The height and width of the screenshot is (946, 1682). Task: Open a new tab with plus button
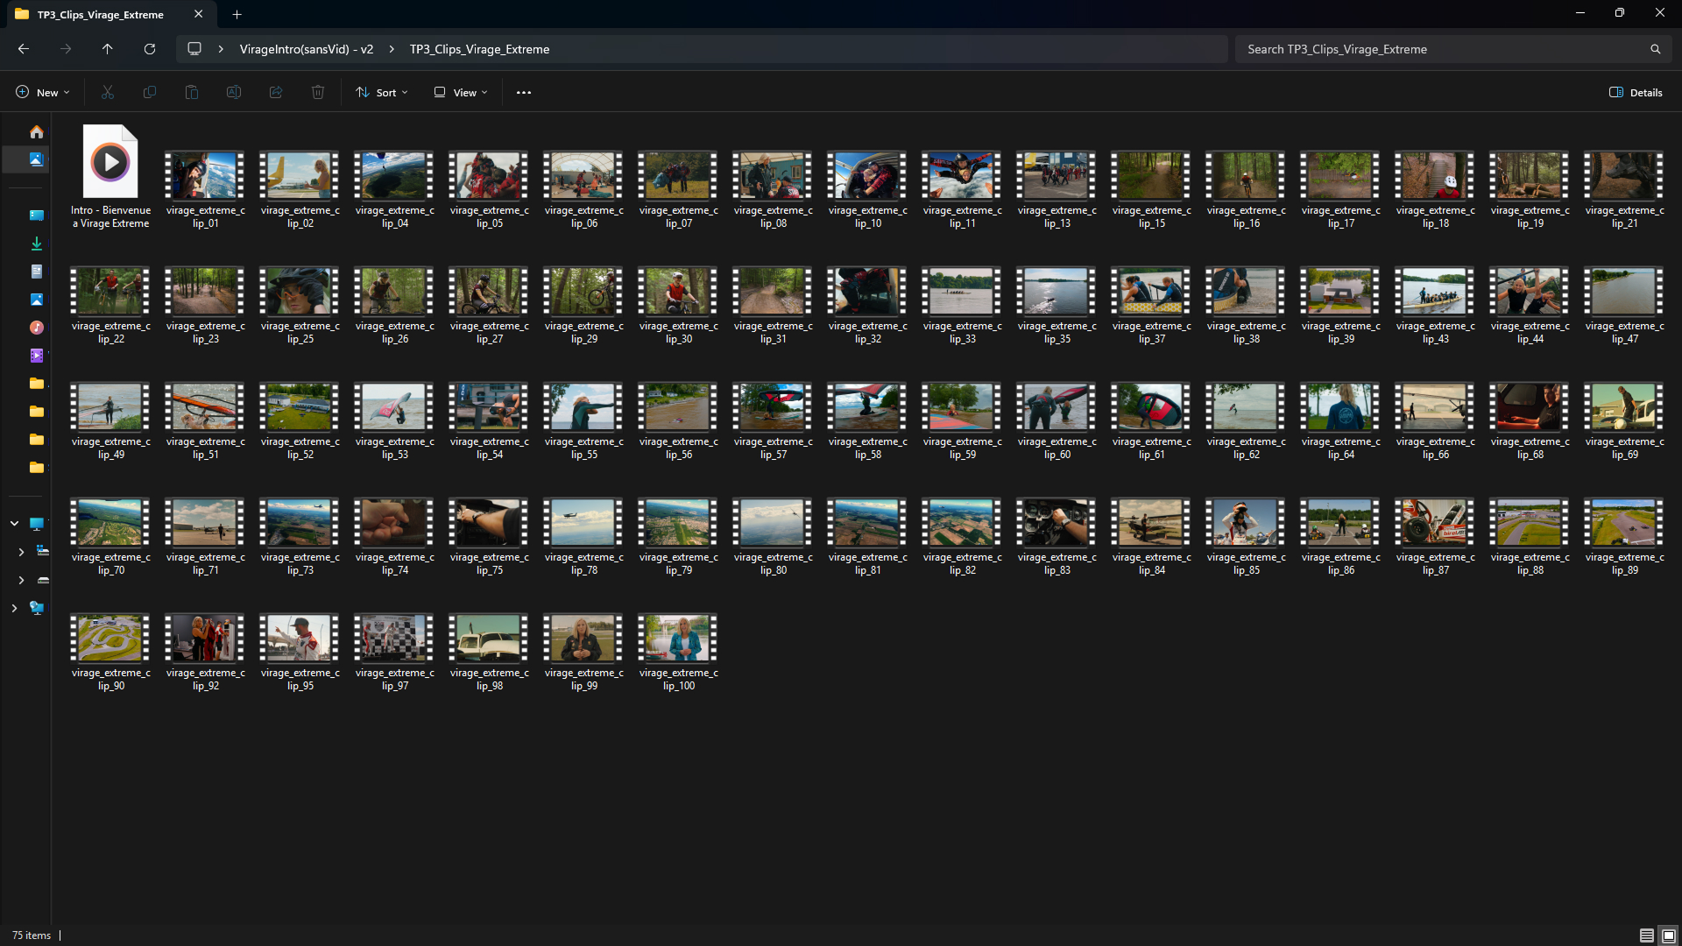click(237, 14)
